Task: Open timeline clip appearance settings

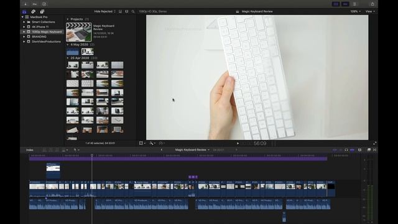Action: tap(359, 150)
